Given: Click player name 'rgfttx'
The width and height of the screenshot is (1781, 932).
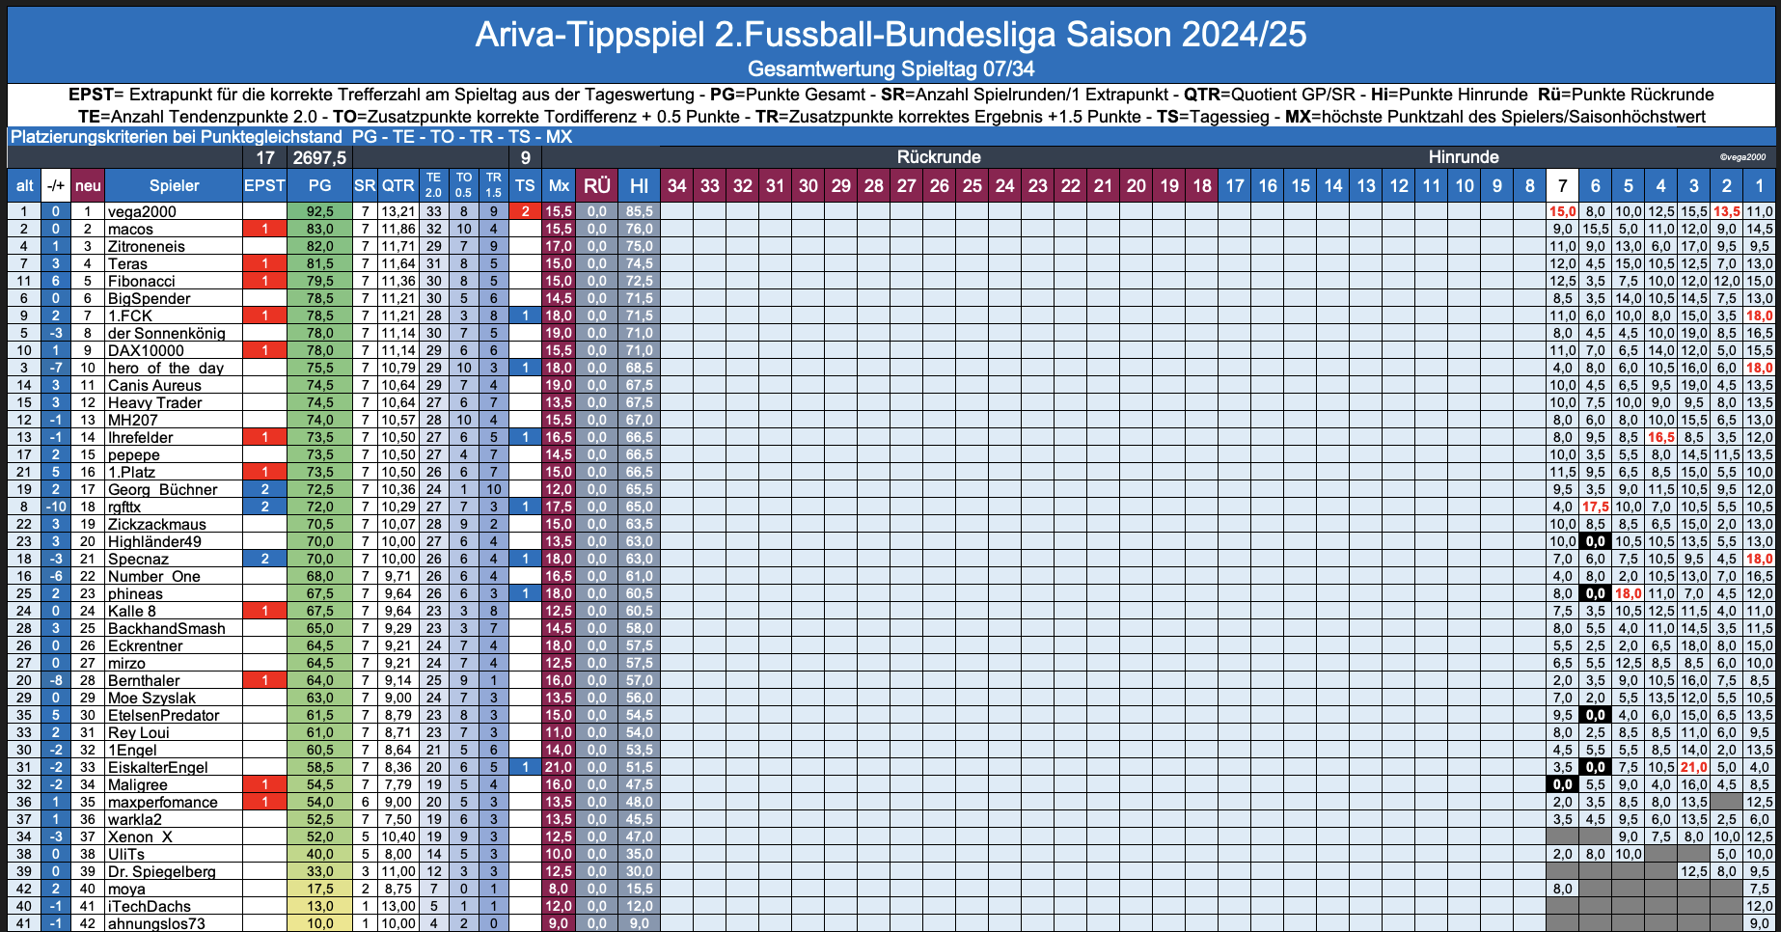Looking at the screenshot, I should pos(123,507).
